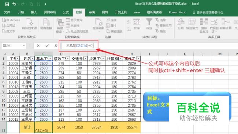The height and width of the screenshot is (134, 238).
Task: Switch to the 页面布局 ribbon tab
Action: tap(50, 12)
